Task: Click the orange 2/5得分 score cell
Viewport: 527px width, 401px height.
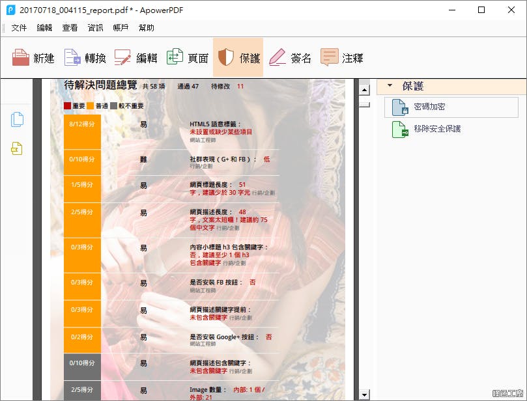Action: click(82, 220)
